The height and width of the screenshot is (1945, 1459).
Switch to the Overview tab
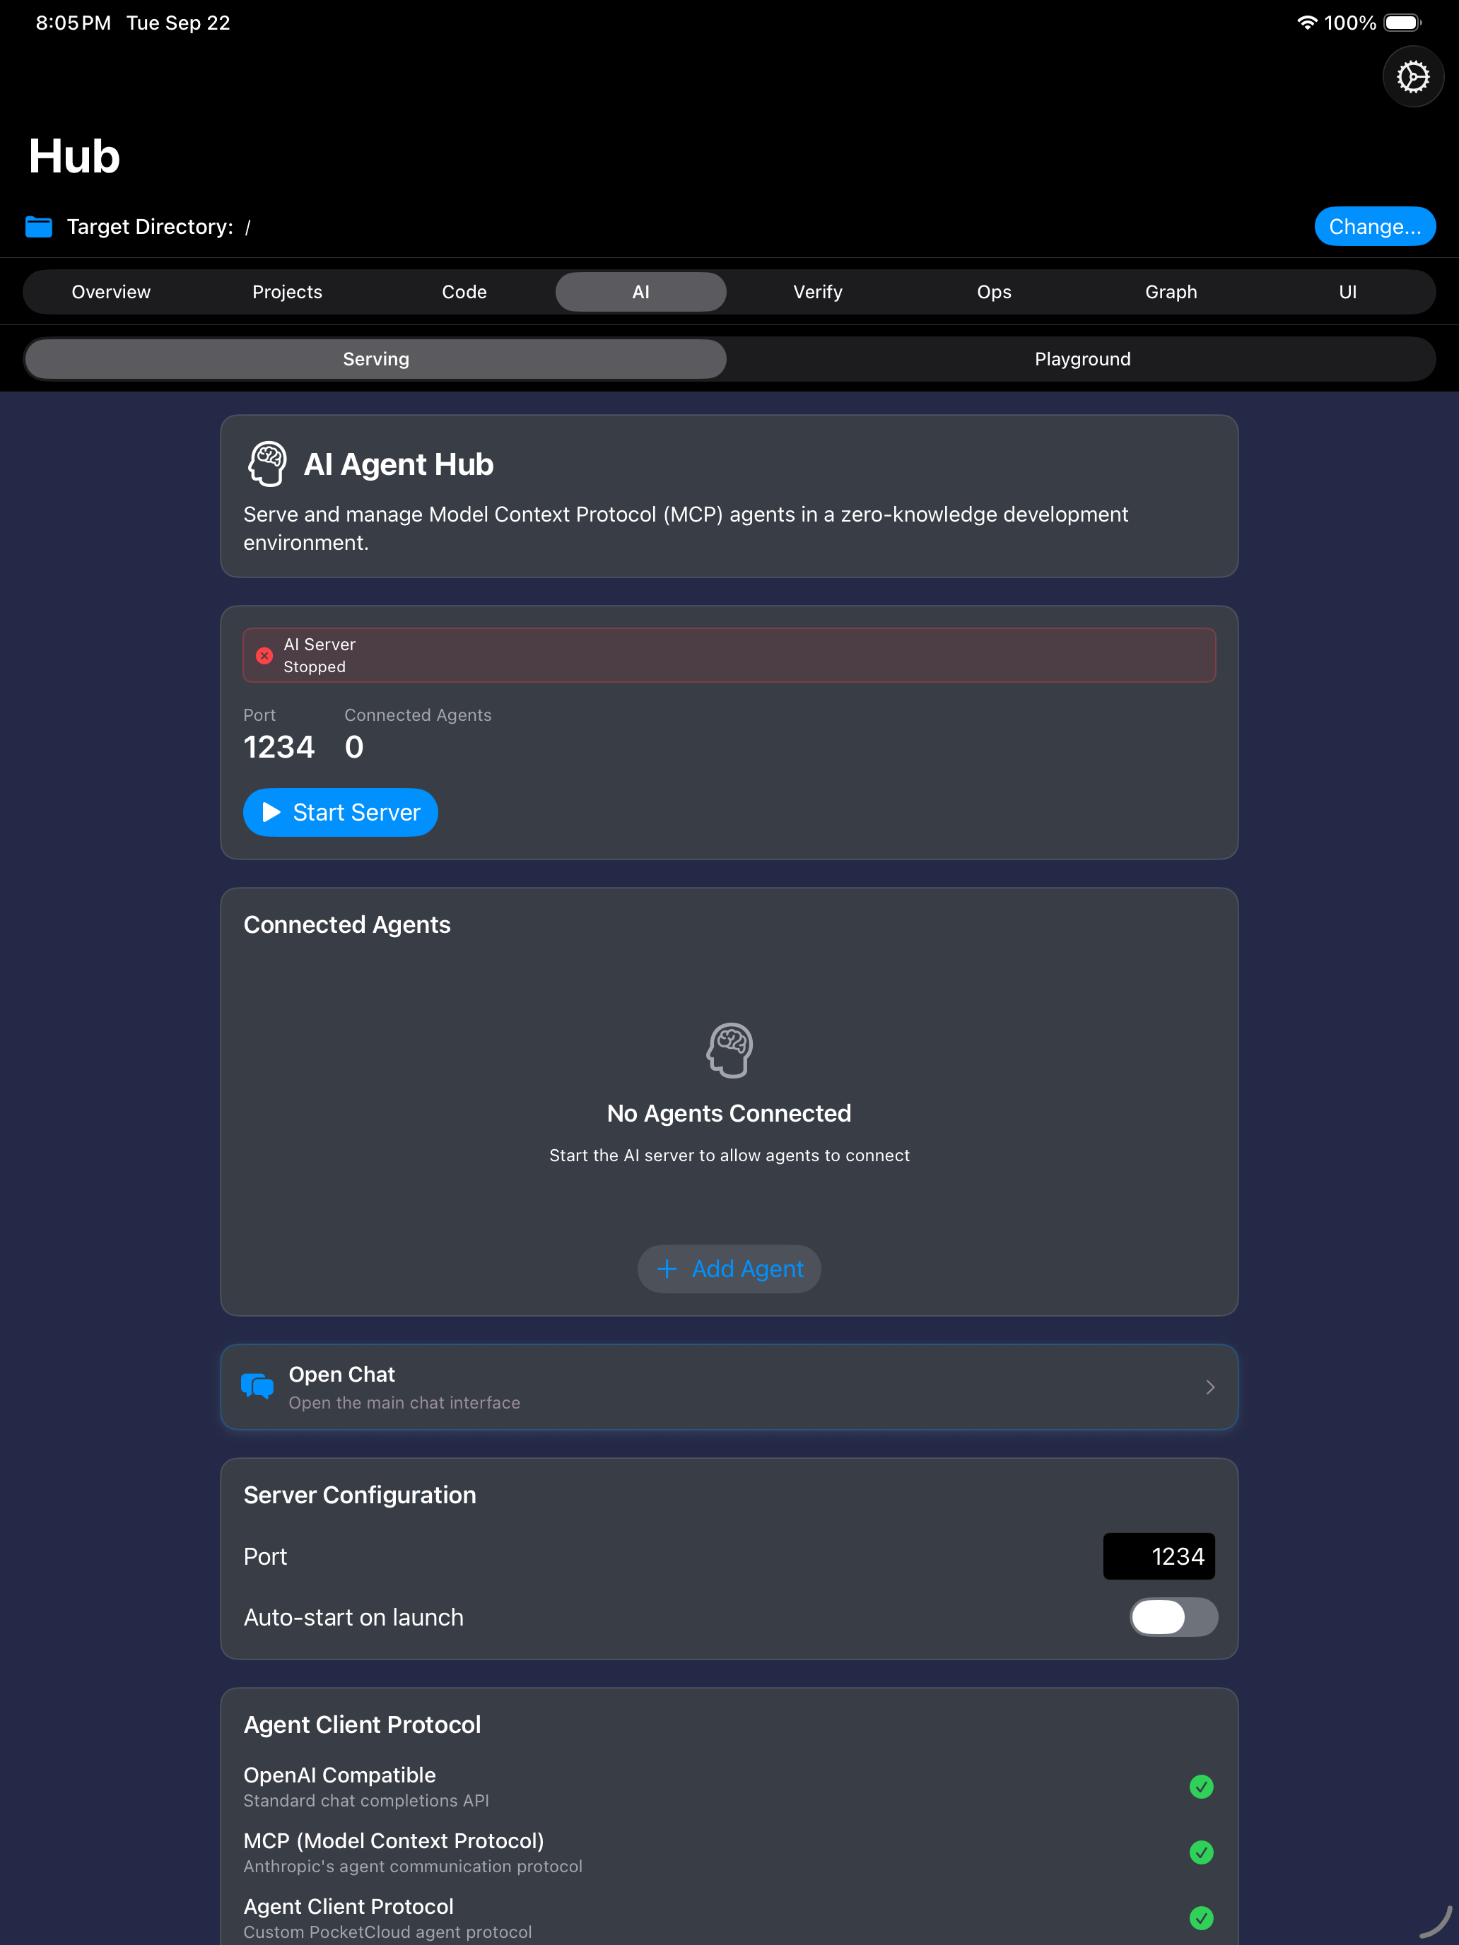coord(111,292)
